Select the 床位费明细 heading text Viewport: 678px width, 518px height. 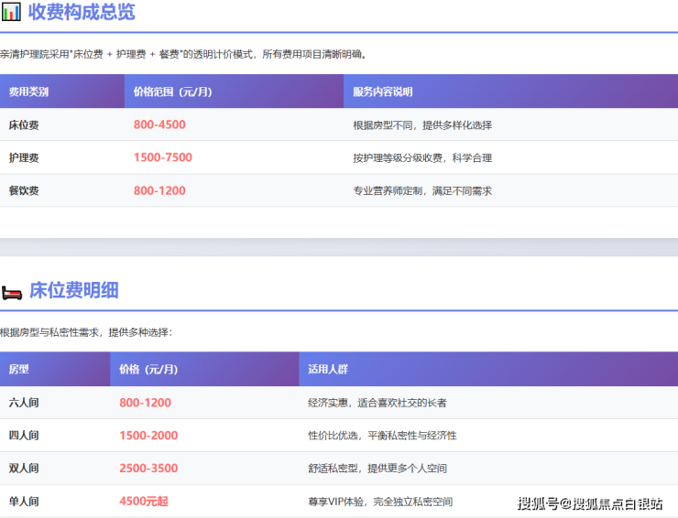pyautogui.click(x=74, y=291)
